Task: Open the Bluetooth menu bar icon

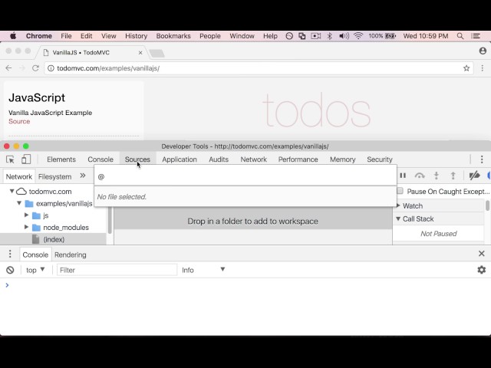Action: click(329, 36)
